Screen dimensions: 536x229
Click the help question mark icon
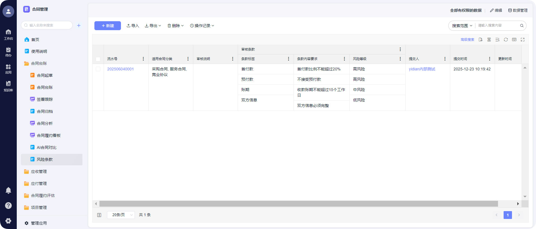8,206
